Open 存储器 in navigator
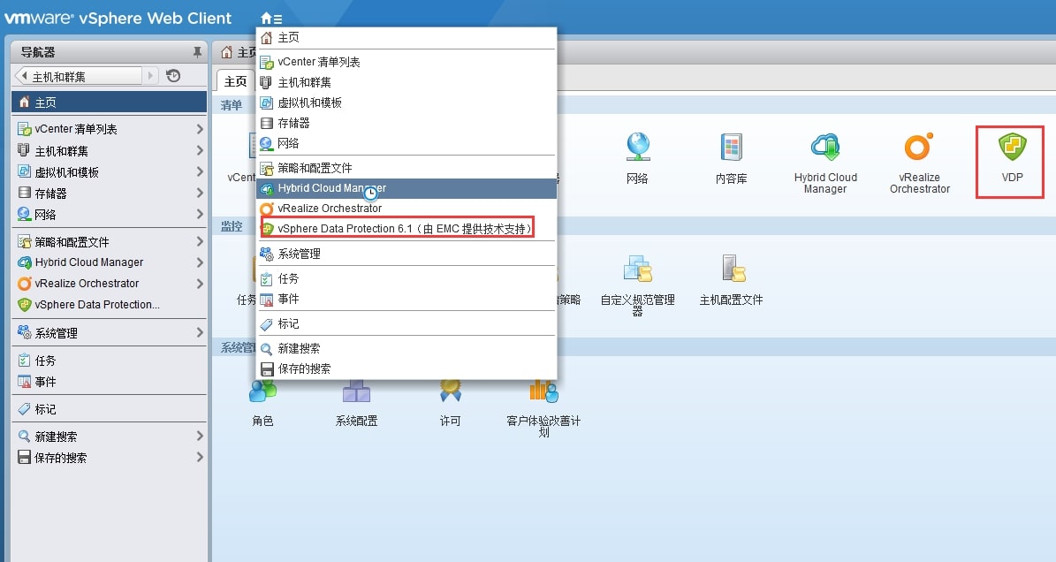This screenshot has width=1056, height=562. (109, 194)
